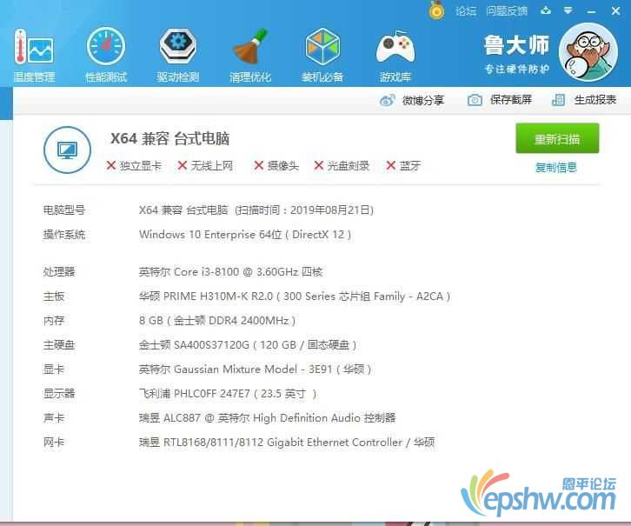Click the 显卡 row label
The height and width of the screenshot is (526, 631).
[54, 370]
